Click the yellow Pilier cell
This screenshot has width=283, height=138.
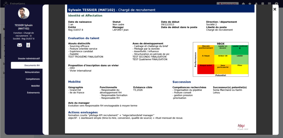tap(240, 69)
